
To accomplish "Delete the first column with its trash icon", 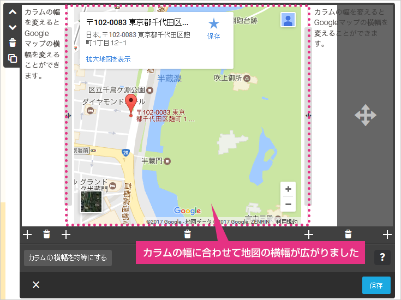I will click(46, 234).
